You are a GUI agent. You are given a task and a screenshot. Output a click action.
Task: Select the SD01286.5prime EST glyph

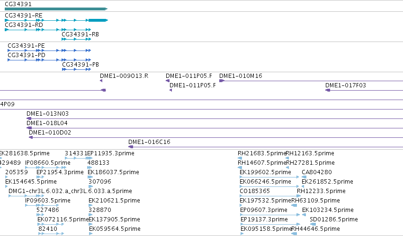(x=313, y=224)
